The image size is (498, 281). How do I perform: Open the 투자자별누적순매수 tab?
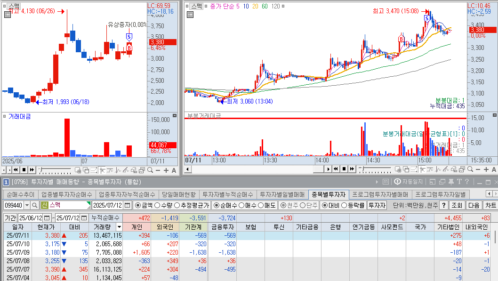tap(228, 194)
